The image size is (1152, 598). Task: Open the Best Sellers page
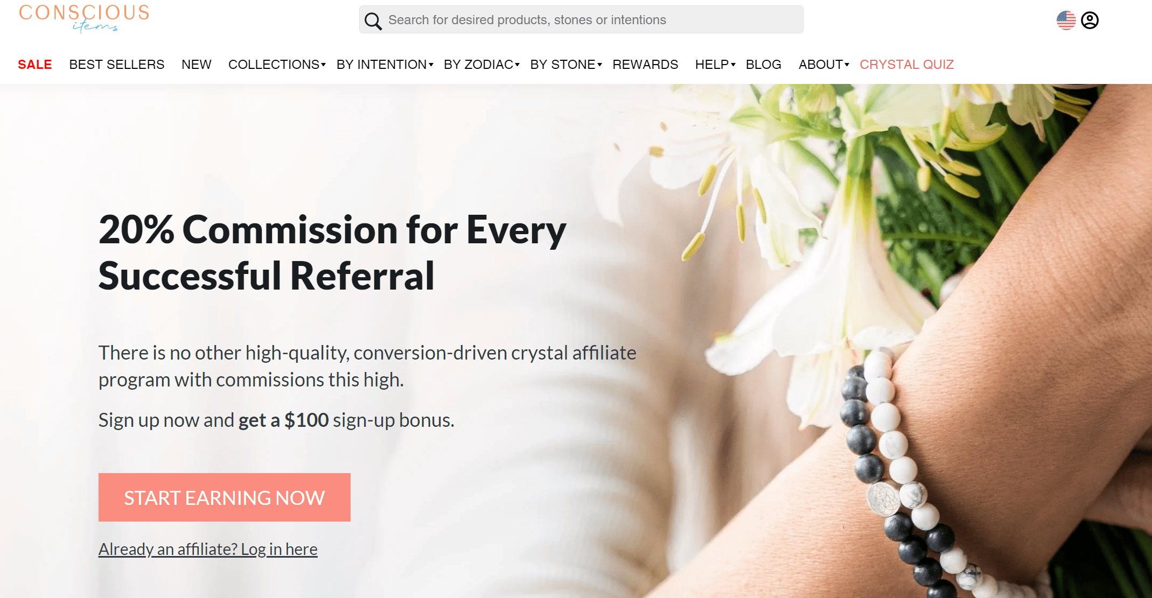click(117, 65)
